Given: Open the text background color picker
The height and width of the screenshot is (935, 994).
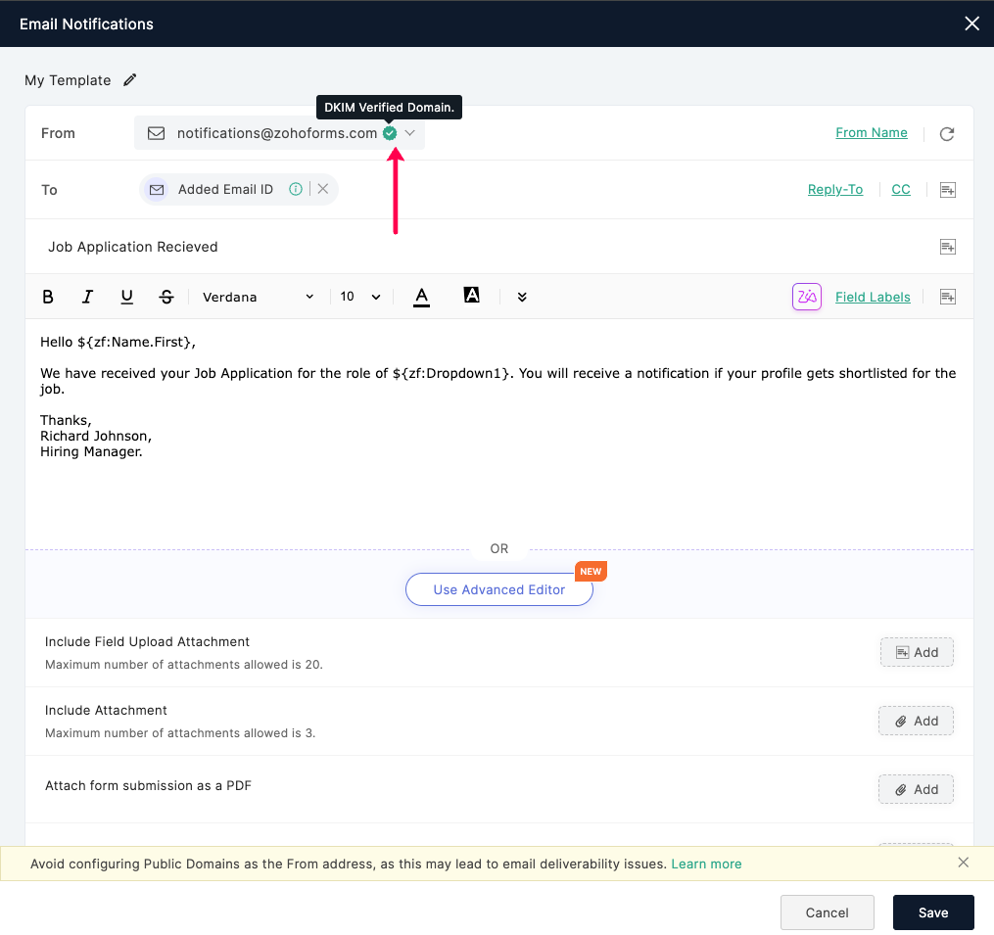Looking at the screenshot, I should pos(472,296).
